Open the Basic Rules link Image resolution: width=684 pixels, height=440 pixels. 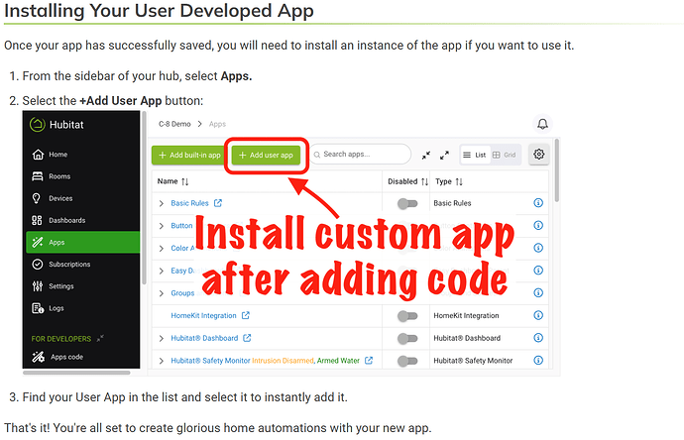[x=189, y=203]
